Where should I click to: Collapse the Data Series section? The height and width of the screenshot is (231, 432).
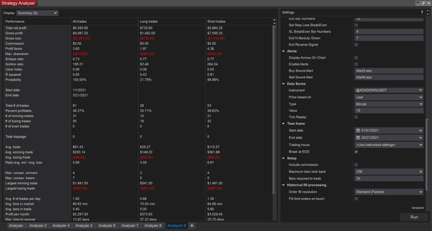[x=283, y=84]
